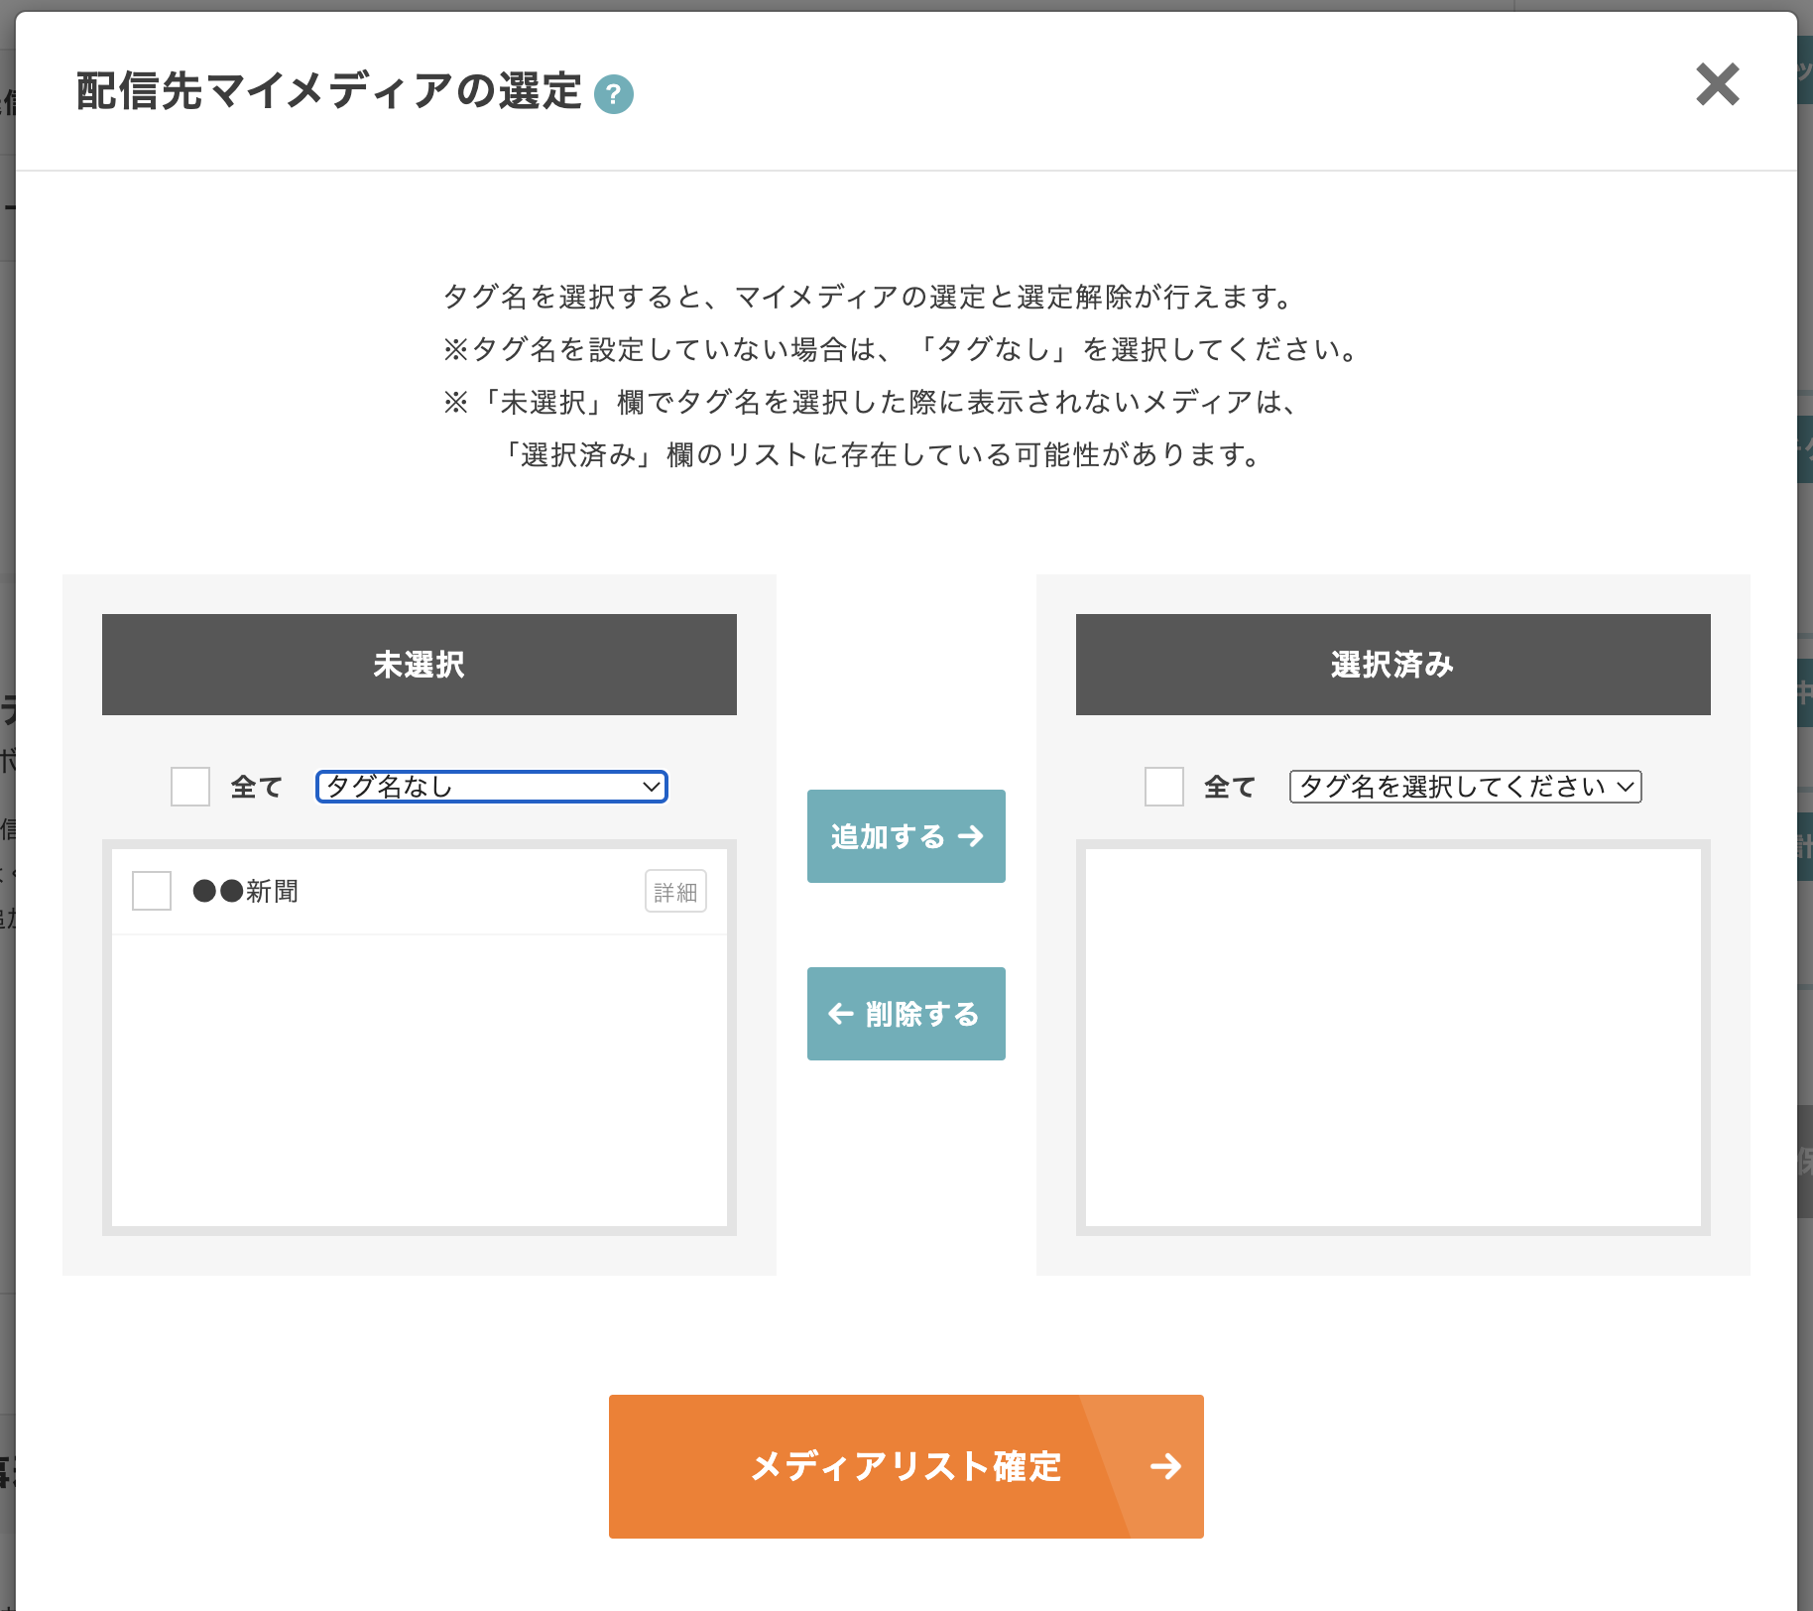Click the 全て label in the 選択済み panel
The height and width of the screenshot is (1611, 1813).
(x=1230, y=787)
